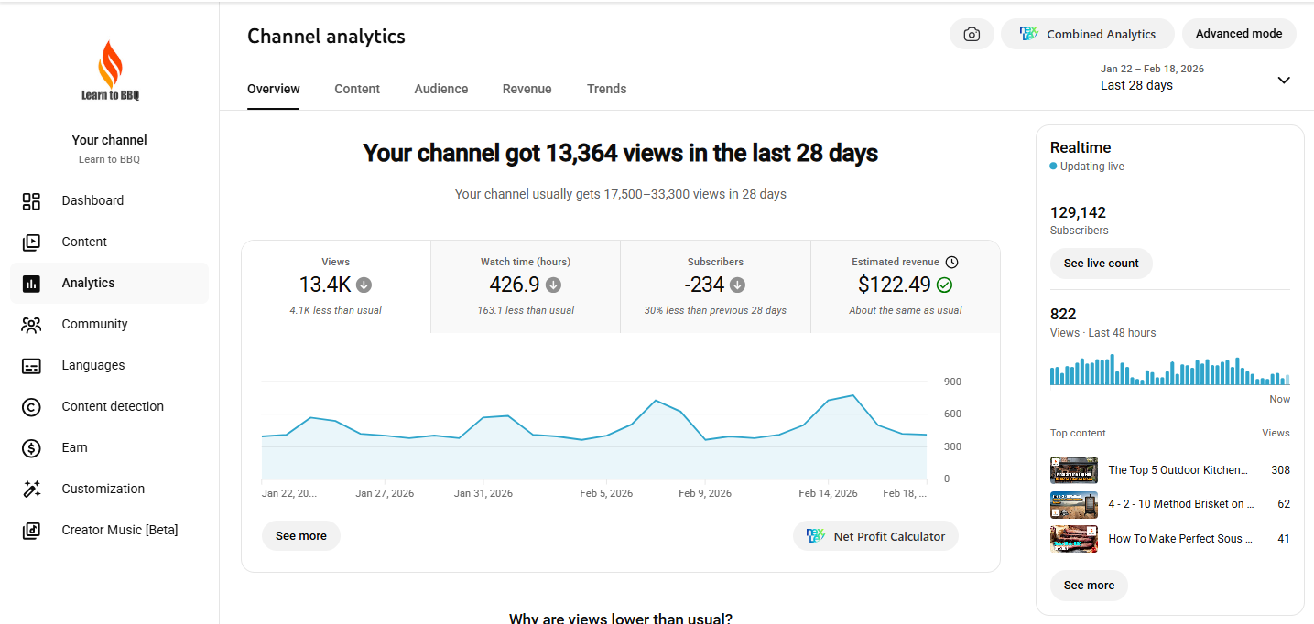Image resolution: width=1314 pixels, height=624 pixels.
Task: Open the Earn dollar icon
Action: coord(31,448)
